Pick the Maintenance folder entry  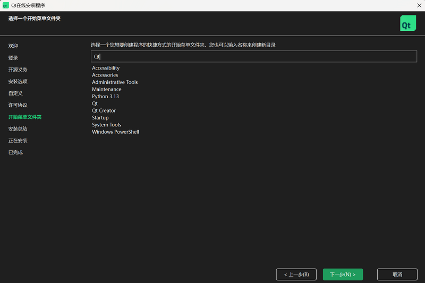[x=107, y=89]
